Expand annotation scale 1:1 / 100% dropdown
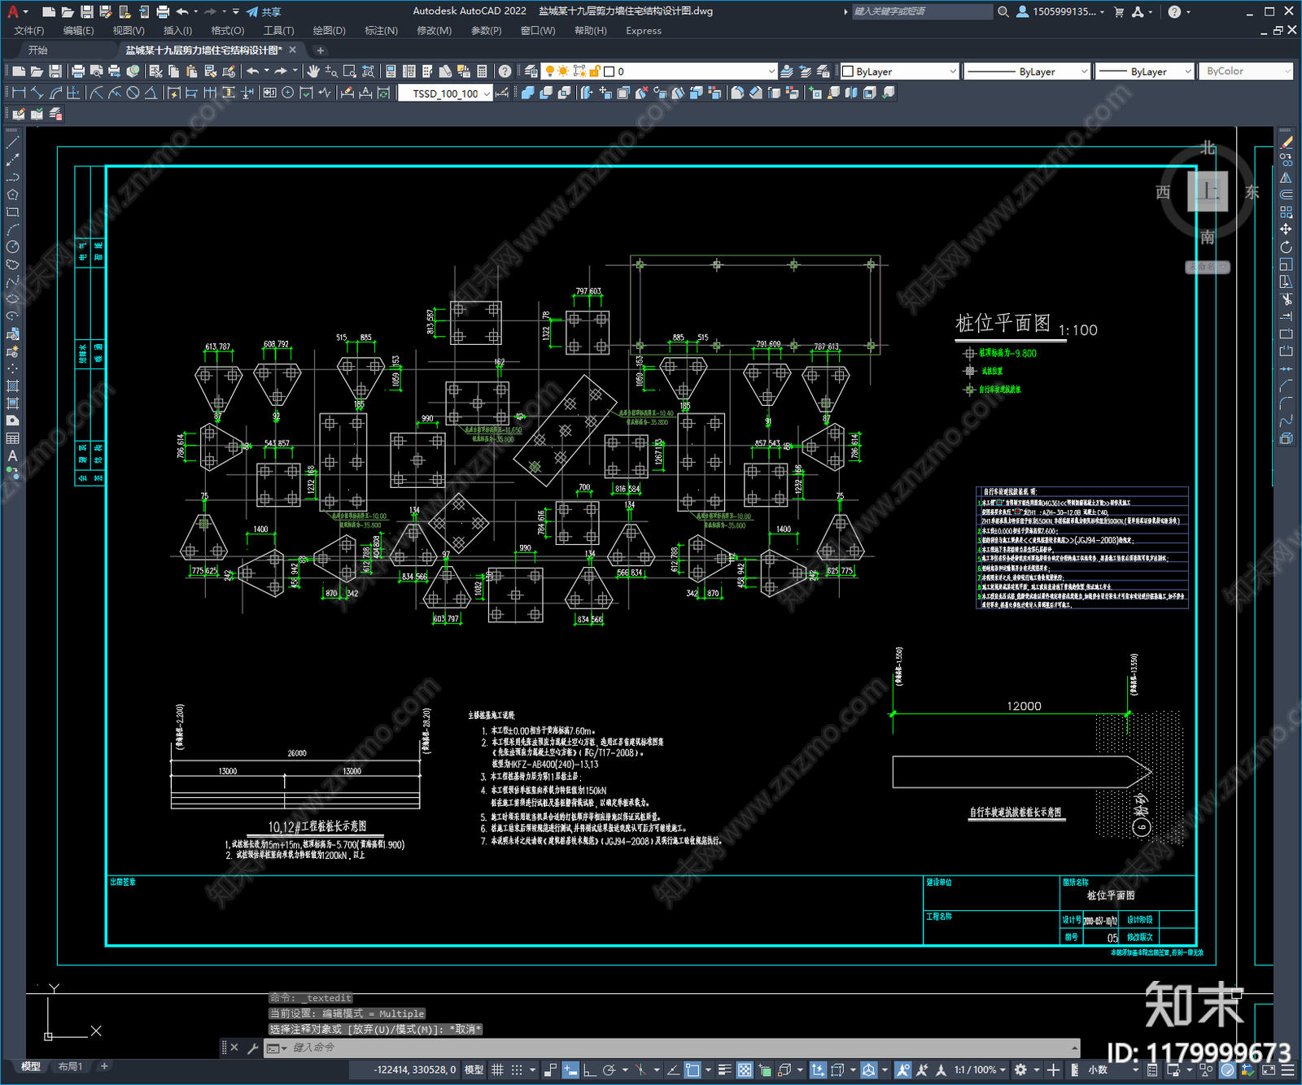 (x=980, y=1070)
